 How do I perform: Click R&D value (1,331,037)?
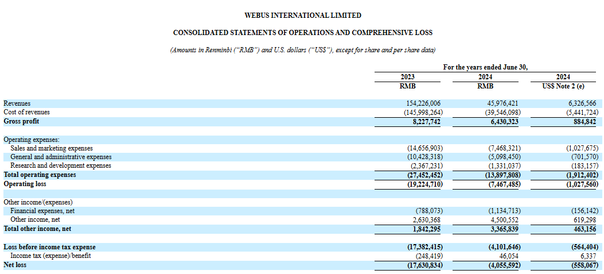click(x=505, y=165)
